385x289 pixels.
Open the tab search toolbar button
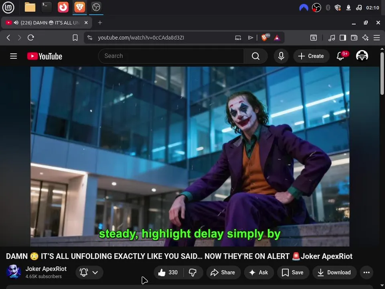click(x=314, y=38)
